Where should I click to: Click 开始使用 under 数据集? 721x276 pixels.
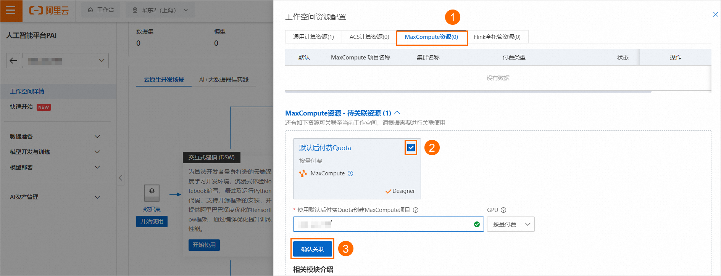pyautogui.click(x=152, y=221)
